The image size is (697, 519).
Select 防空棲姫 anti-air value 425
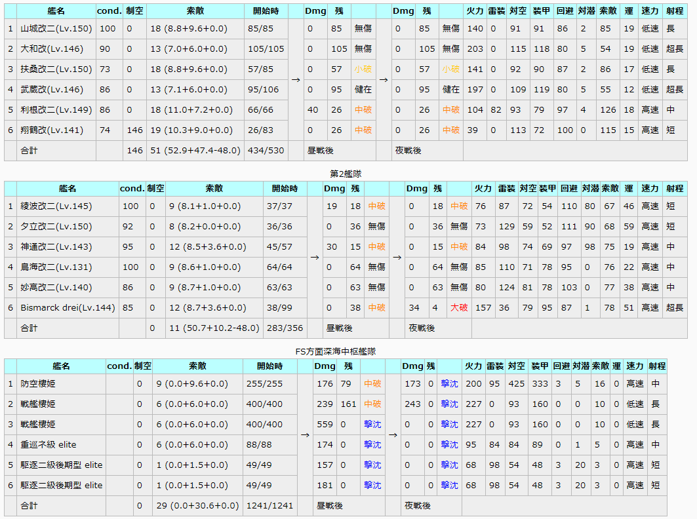click(517, 384)
